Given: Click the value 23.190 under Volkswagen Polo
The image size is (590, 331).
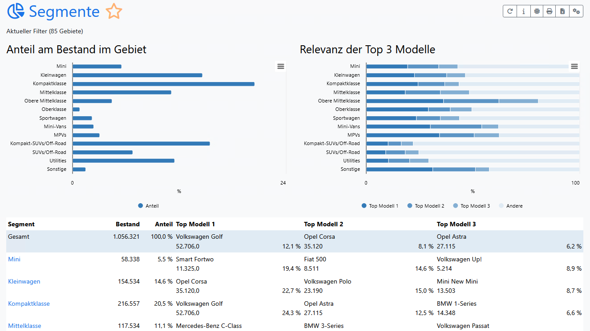Looking at the screenshot, I should (313, 291).
